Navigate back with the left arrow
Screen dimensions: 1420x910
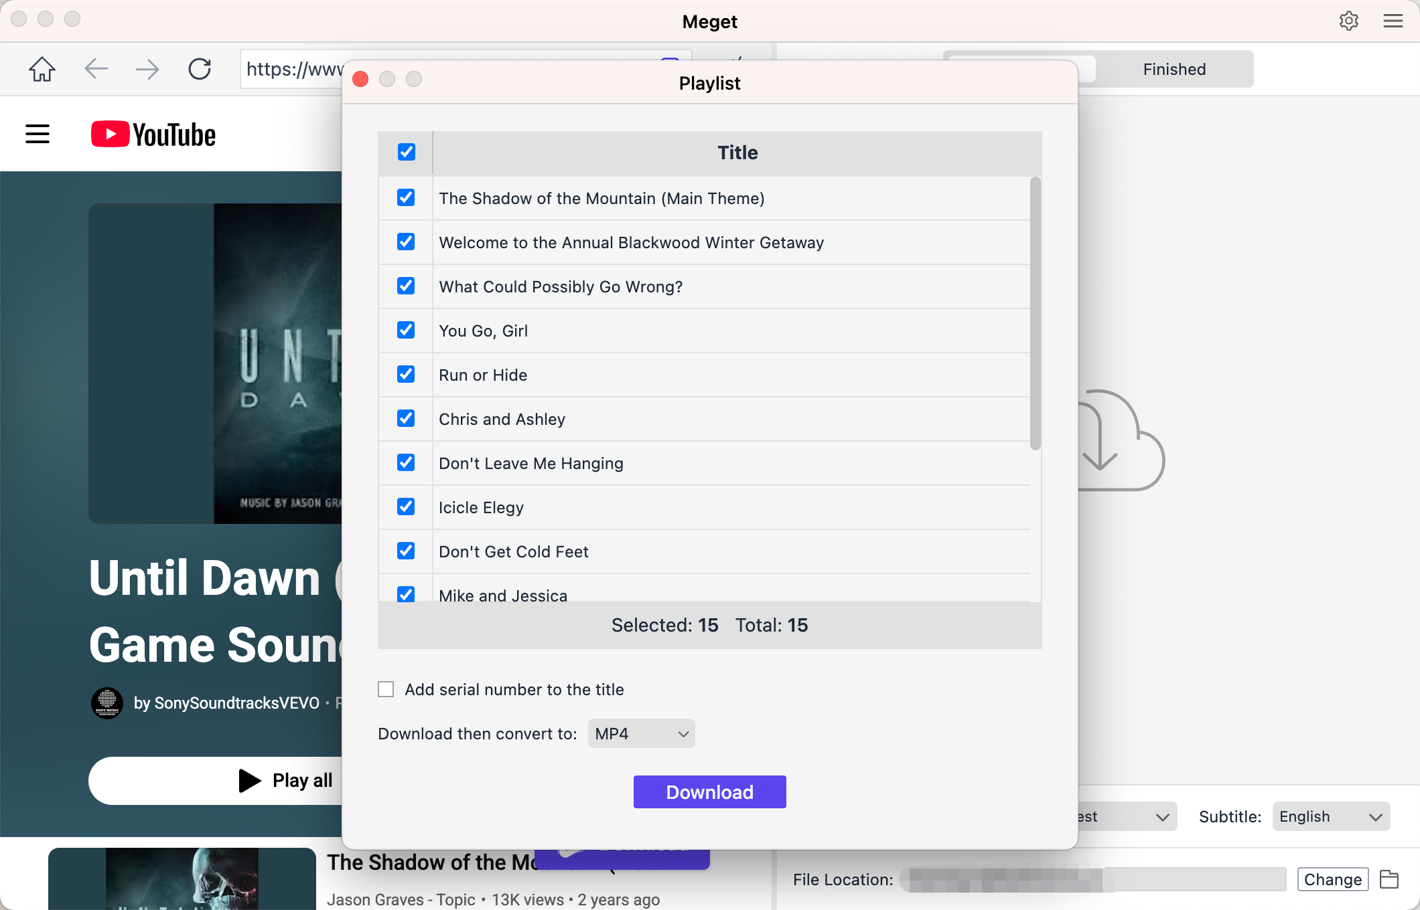(x=96, y=69)
